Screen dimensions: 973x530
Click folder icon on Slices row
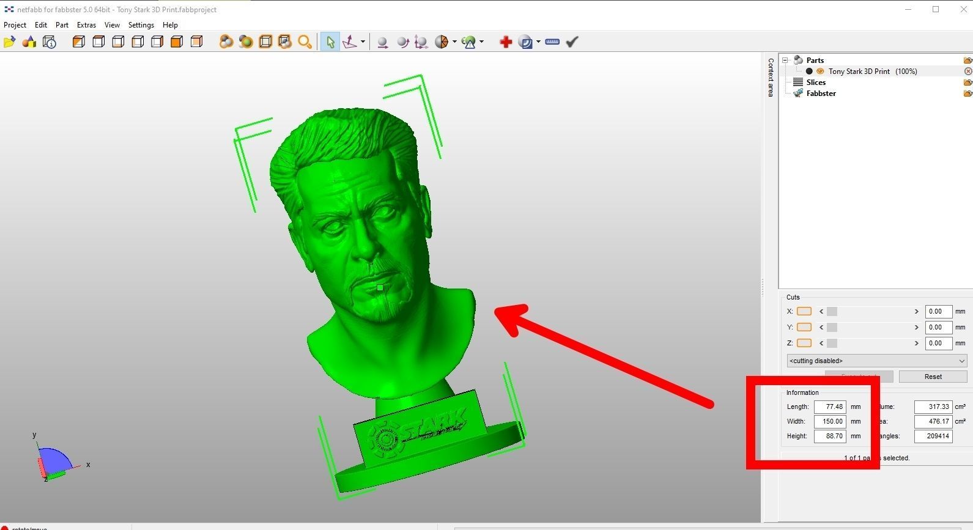coord(967,83)
